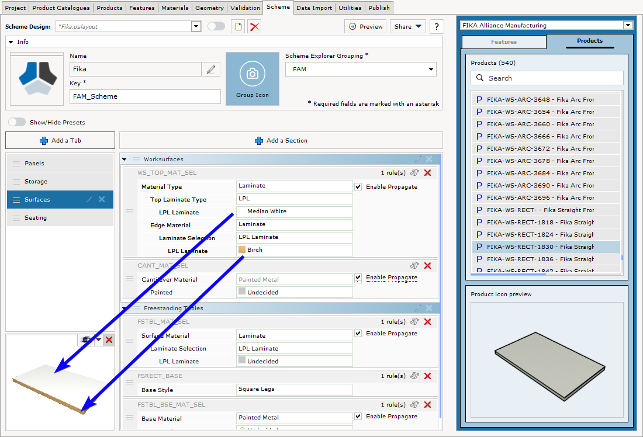Open the preview view options arrow

98,340
